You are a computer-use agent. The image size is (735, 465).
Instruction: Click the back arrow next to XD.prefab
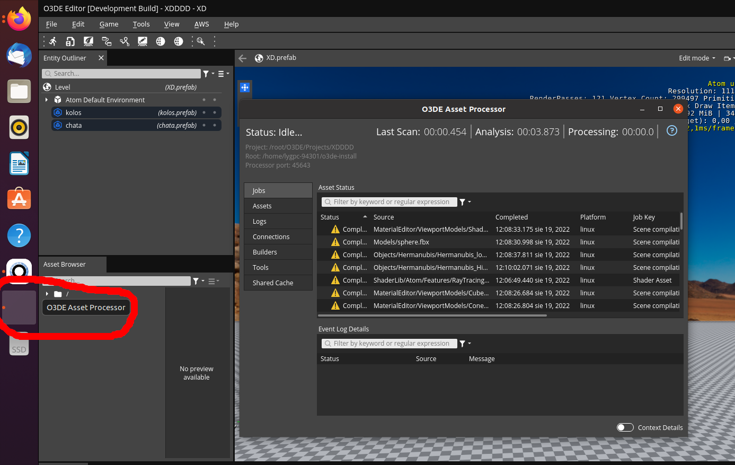pyautogui.click(x=242, y=58)
